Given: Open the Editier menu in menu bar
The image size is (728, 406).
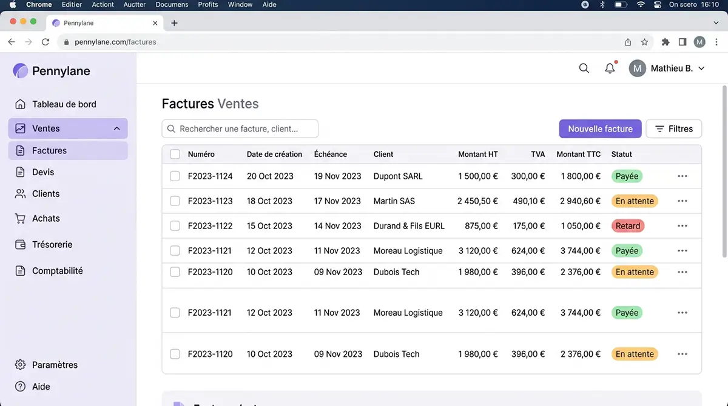Looking at the screenshot, I should coord(72,4).
